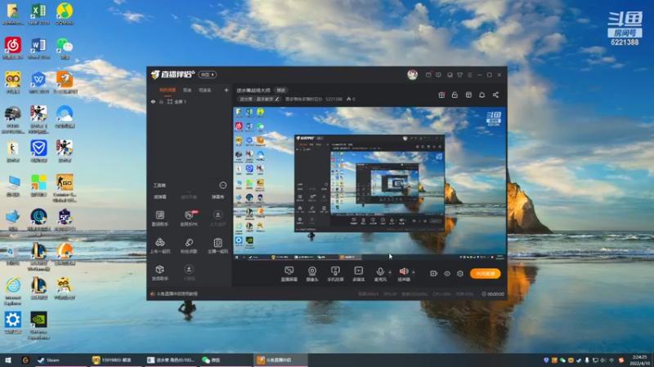Click the 修改 button beside room title
Screen dimensions: 654x367
(x=281, y=91)
